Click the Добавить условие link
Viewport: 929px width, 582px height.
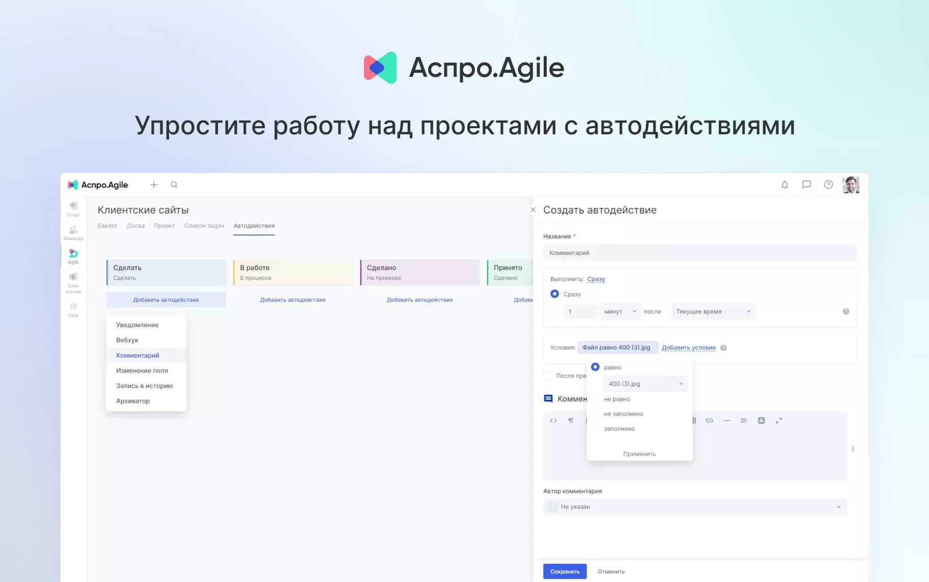click(689, 347)
